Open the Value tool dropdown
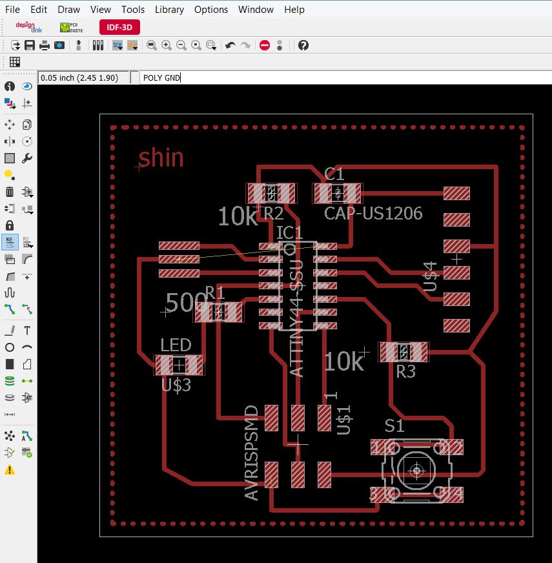 (x=27, y=242)
